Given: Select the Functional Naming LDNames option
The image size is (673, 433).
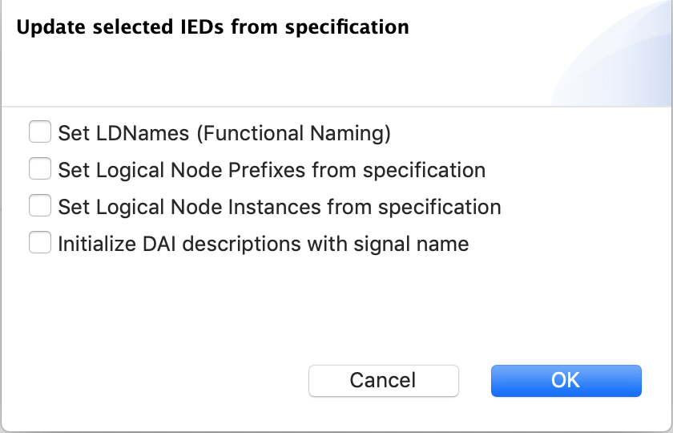Looking at the screenshot, I should (40, 132).
